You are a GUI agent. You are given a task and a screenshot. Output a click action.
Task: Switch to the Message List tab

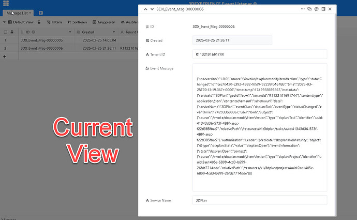19,12
